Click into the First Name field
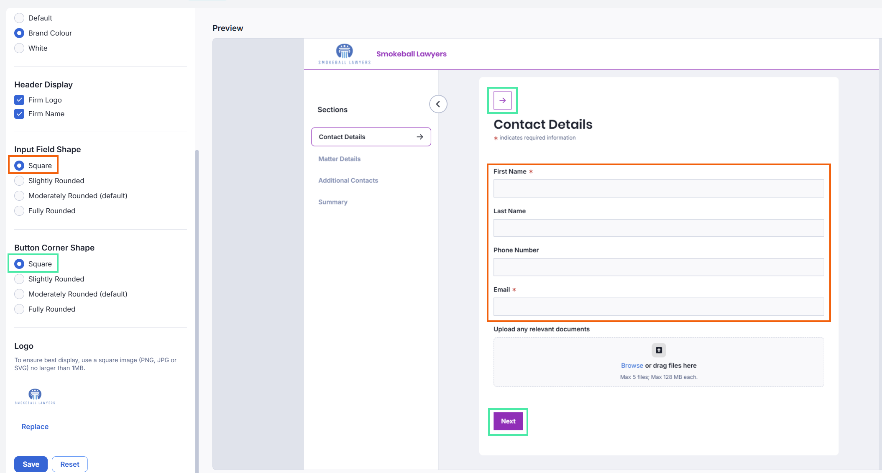This screenshot has height=473, width=882. tap(658, 189)
